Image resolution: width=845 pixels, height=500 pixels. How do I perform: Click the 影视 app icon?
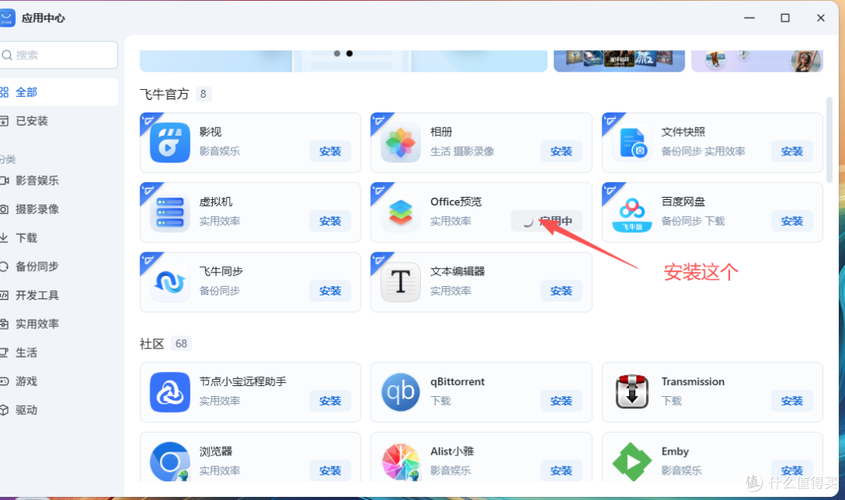(170, 143)
